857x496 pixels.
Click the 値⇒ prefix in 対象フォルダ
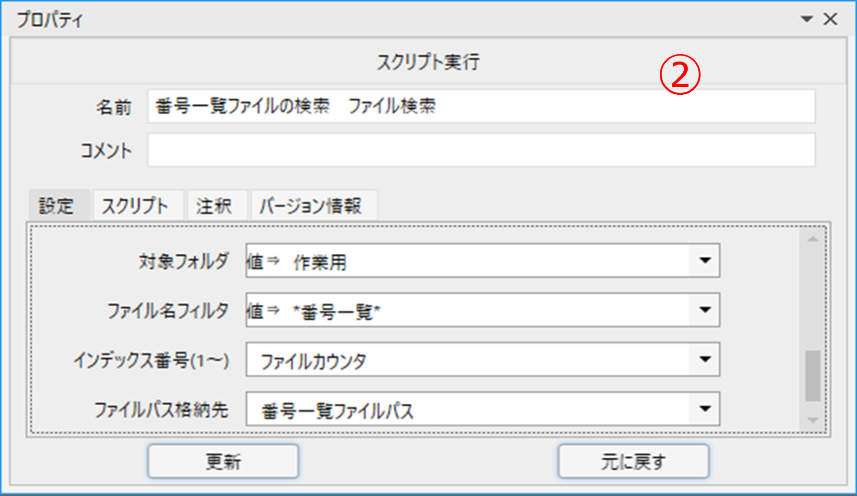(263, 261)
